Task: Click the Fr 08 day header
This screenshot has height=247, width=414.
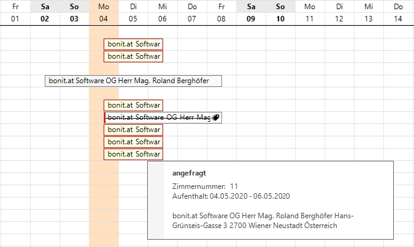Action: (221, 12)
